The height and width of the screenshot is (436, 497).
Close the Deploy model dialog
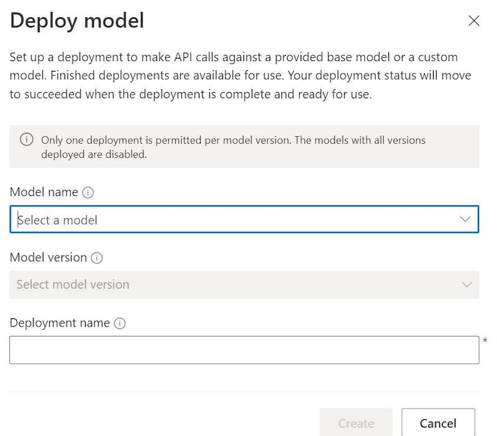474,21
